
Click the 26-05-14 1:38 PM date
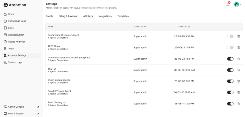184,104
